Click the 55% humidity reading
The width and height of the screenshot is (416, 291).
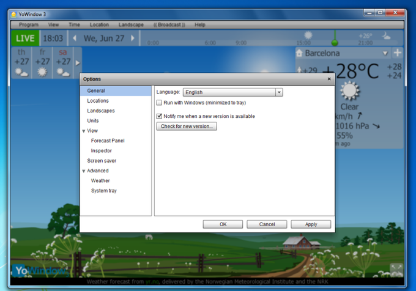point(344,136)
